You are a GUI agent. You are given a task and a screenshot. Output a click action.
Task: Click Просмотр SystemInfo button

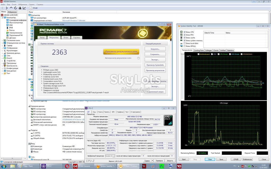pos(155,65)
